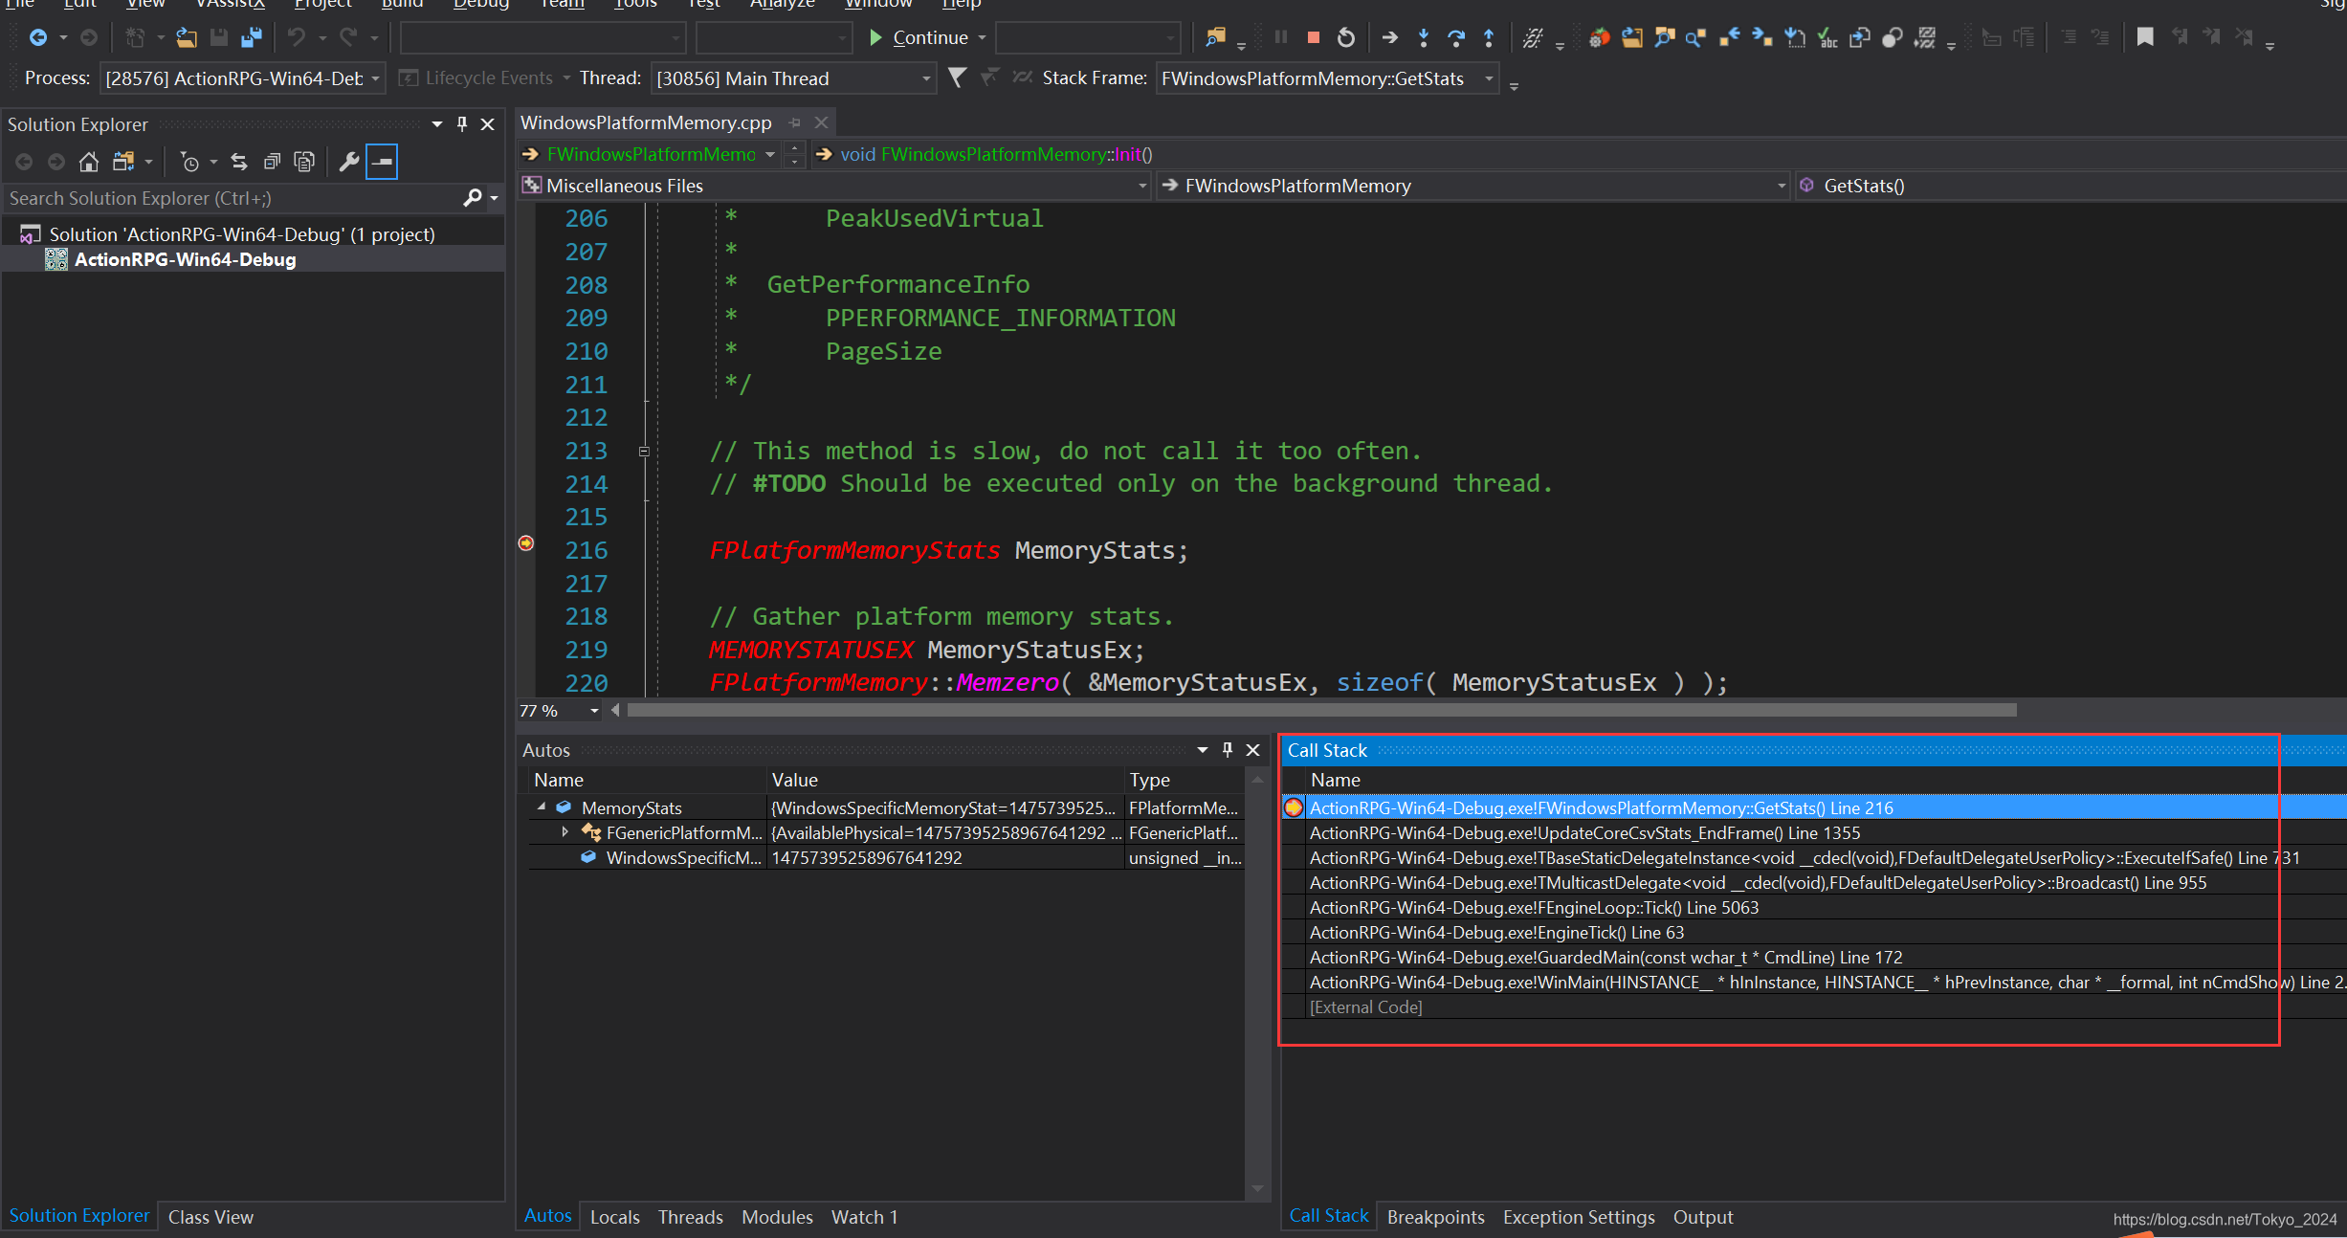Click the Step Into arrow icon
Viewport: 2347px width, 1238px height.
pos(1424,37)
